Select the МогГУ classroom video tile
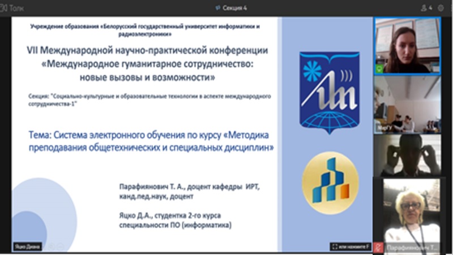453x255 pixels. [x=407, y=105]
